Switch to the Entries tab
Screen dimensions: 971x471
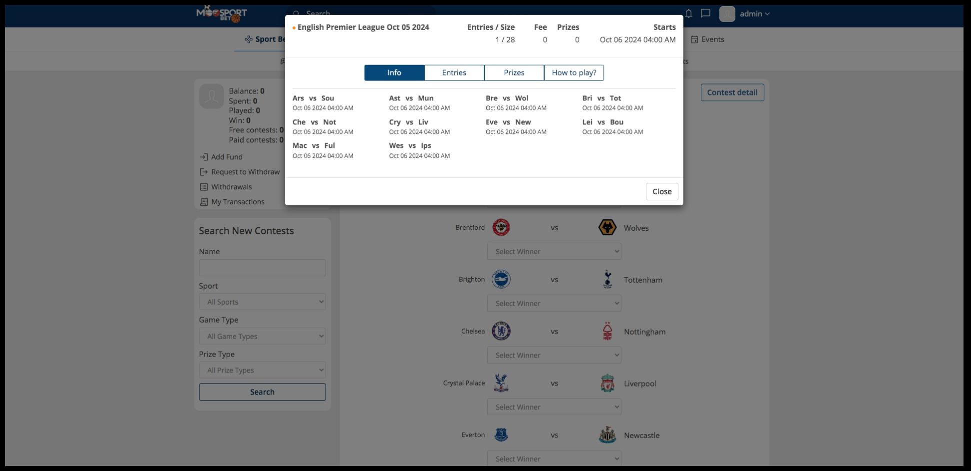454,73
